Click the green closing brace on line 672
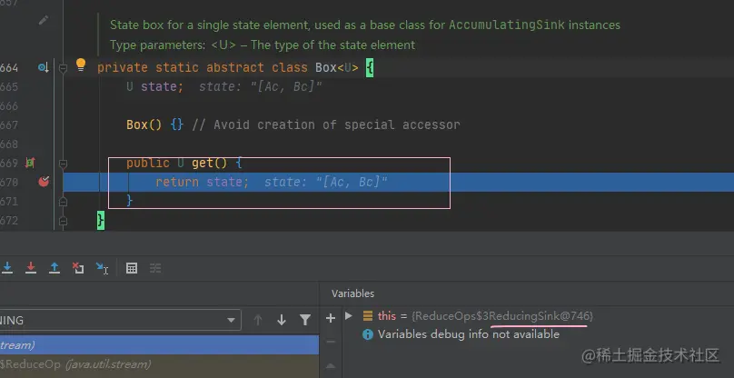The width and height of the screenshot is (734, 378). tap(101, 220)
